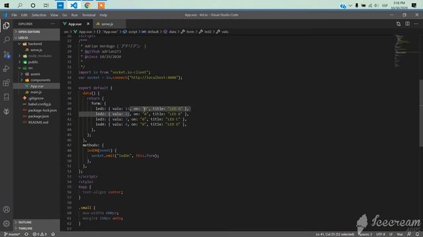
Task: Open the Explorer view in the activity bar
Action: pos(6,26)
